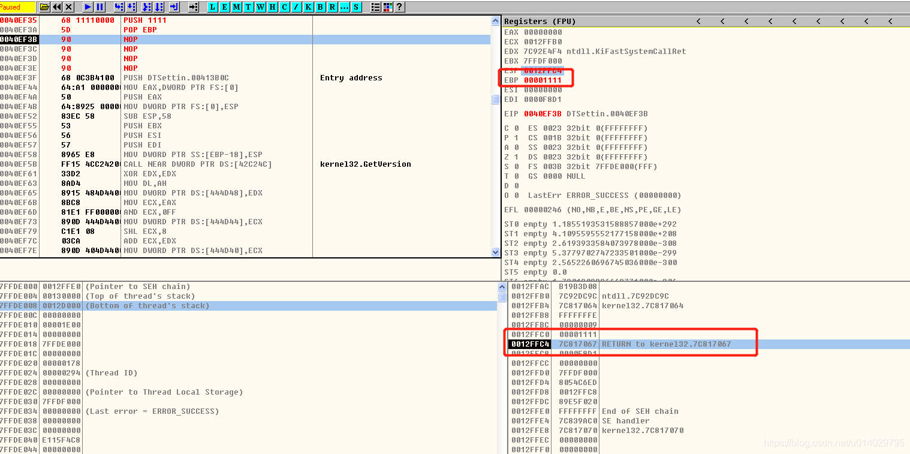Select stack entry RETURN to kernel32.7C817067
The height and width of the screenshot is (454, 910).
(x=708, y=344)
